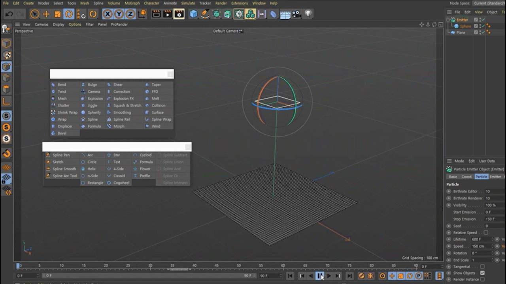Select Plane in Object Manager

461,32
